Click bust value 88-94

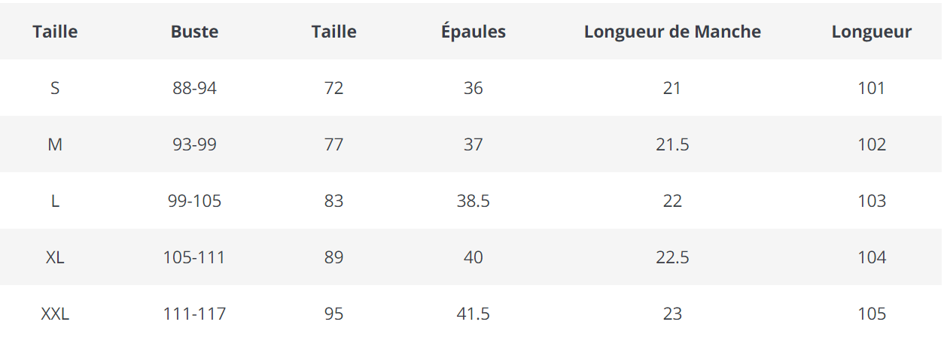[x=194, y=88]
